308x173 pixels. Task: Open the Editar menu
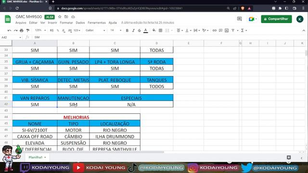[33, 23]
